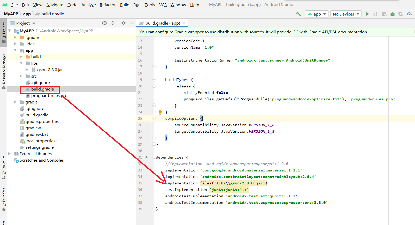Select the gradlew file in the project tree
415x225 pixels.
[x=33, y=128]
